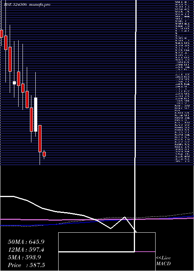
Task: Click the '<<Live MACD' label
Action: [163, 261]
